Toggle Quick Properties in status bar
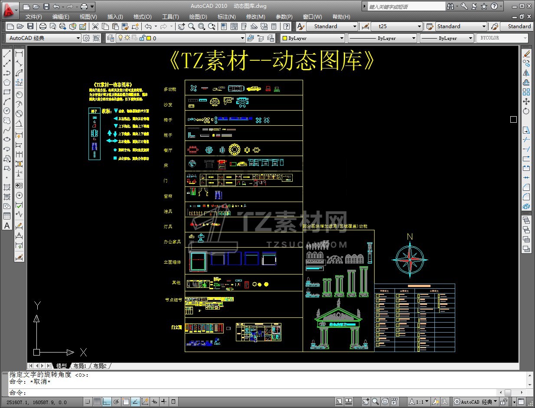The width and height of the screenshot is (535, 408). (x=174, y=402)
